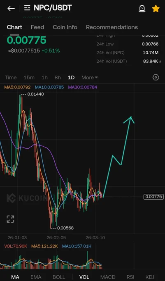165x281 pixels.
Task: Tap the NPC/USDT pair title
Action: tap(53, 8)
